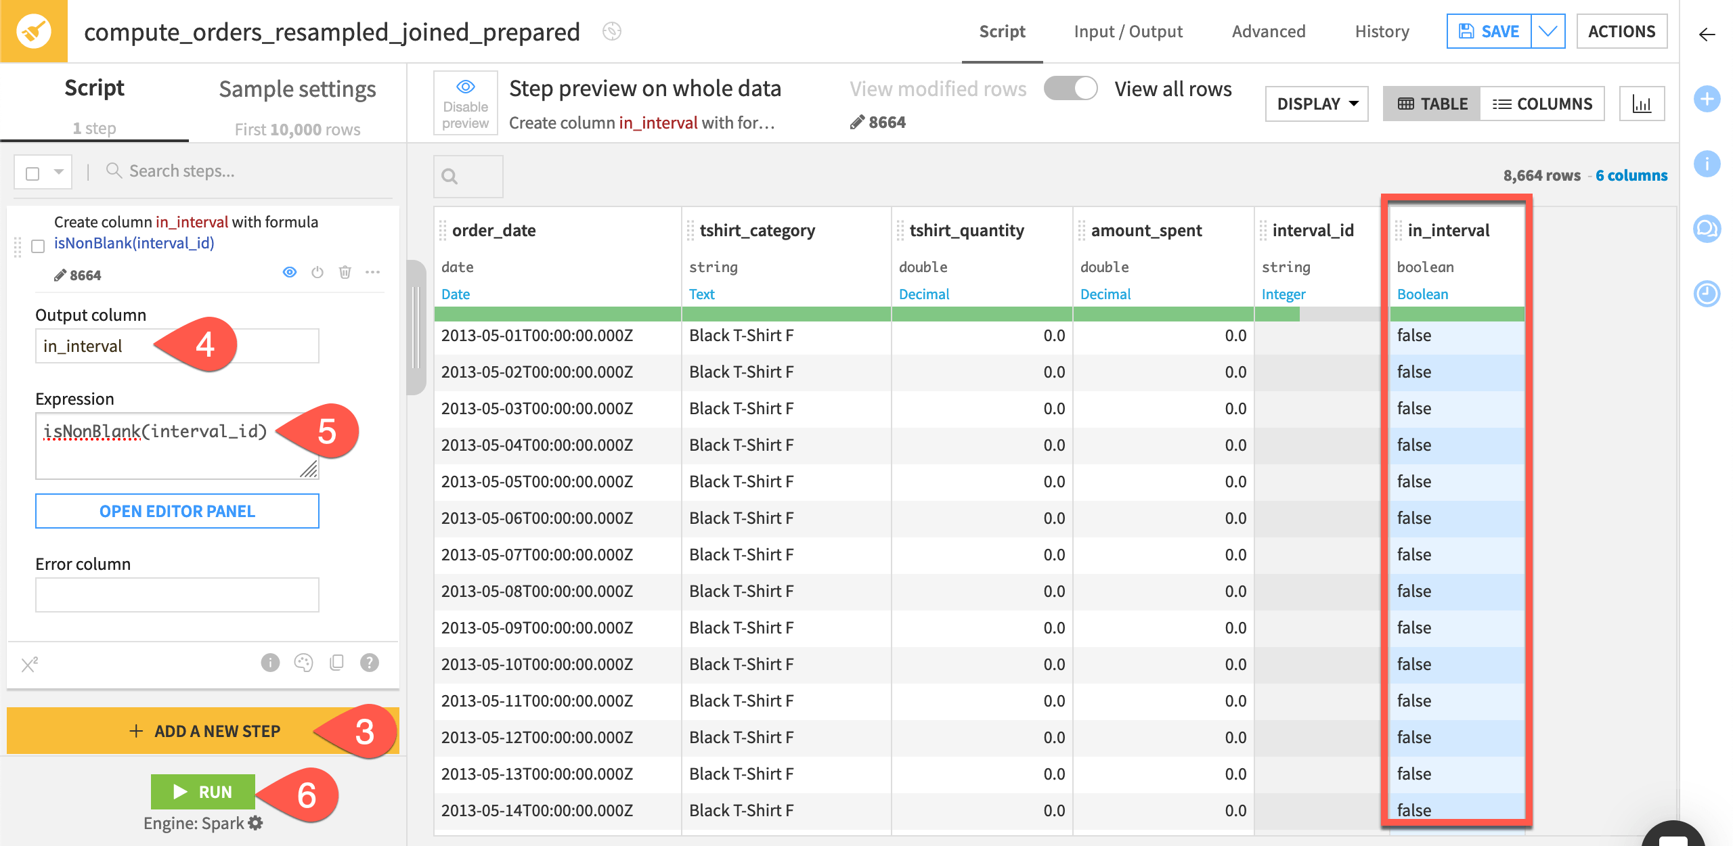Expand the step selection dropdown arrow
This screenshot has width=1733, height=846.
(x=59, y=172)
